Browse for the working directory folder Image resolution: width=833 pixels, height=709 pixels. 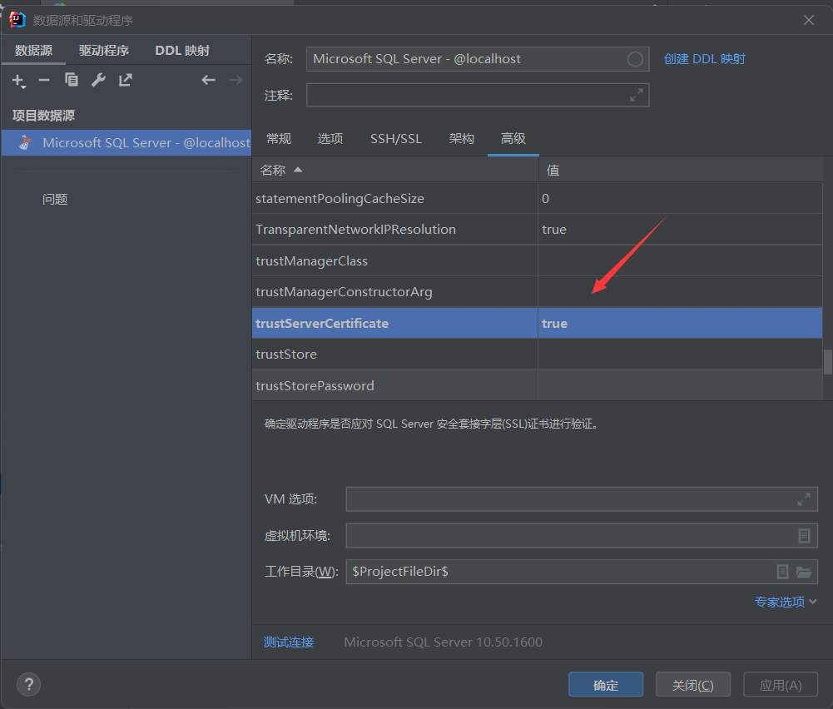(x=804, y=572)
